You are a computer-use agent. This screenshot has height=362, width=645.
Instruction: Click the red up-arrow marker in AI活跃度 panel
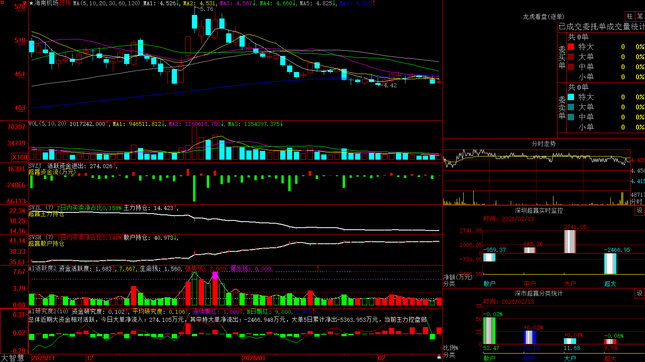pyautogui.click(x=318, y=268)
